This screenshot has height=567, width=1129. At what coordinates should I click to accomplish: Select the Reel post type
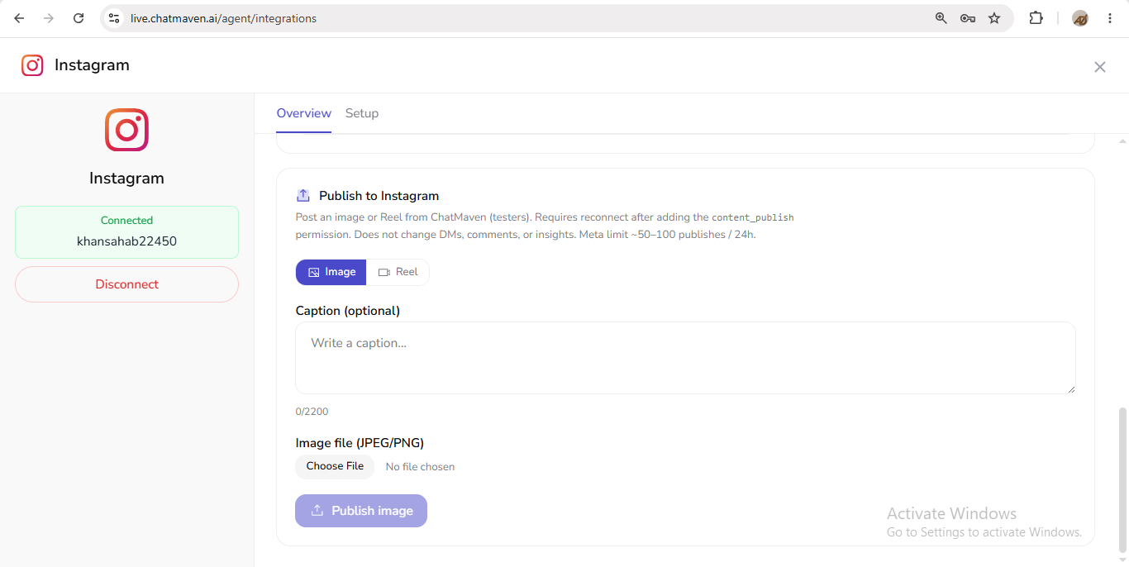(398, 272)
